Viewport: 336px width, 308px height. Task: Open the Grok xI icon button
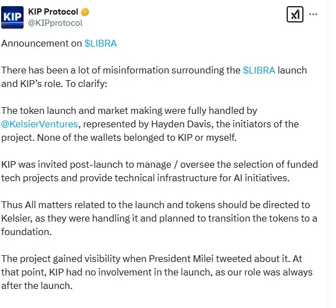[x=295, y=15]
